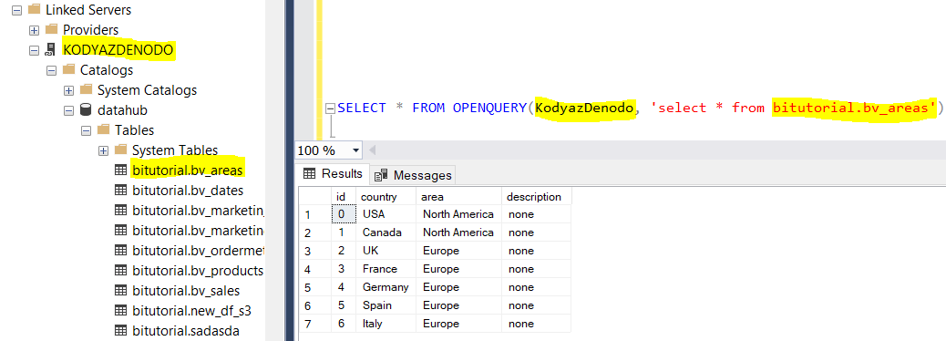The width and height of the screenshot is (946, 341).
Task: Click the table icon of bitutorial.bv_products
Action: (120, 271)
